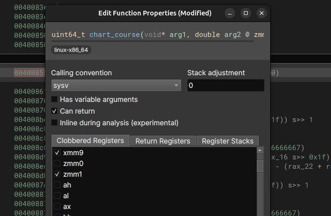
Task: Check the ah register checkbox
Action: point(57,185)
